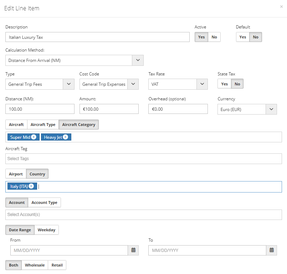
Task: Switch to the Aircraft Type tab
Action: click(x=43, y=125)
